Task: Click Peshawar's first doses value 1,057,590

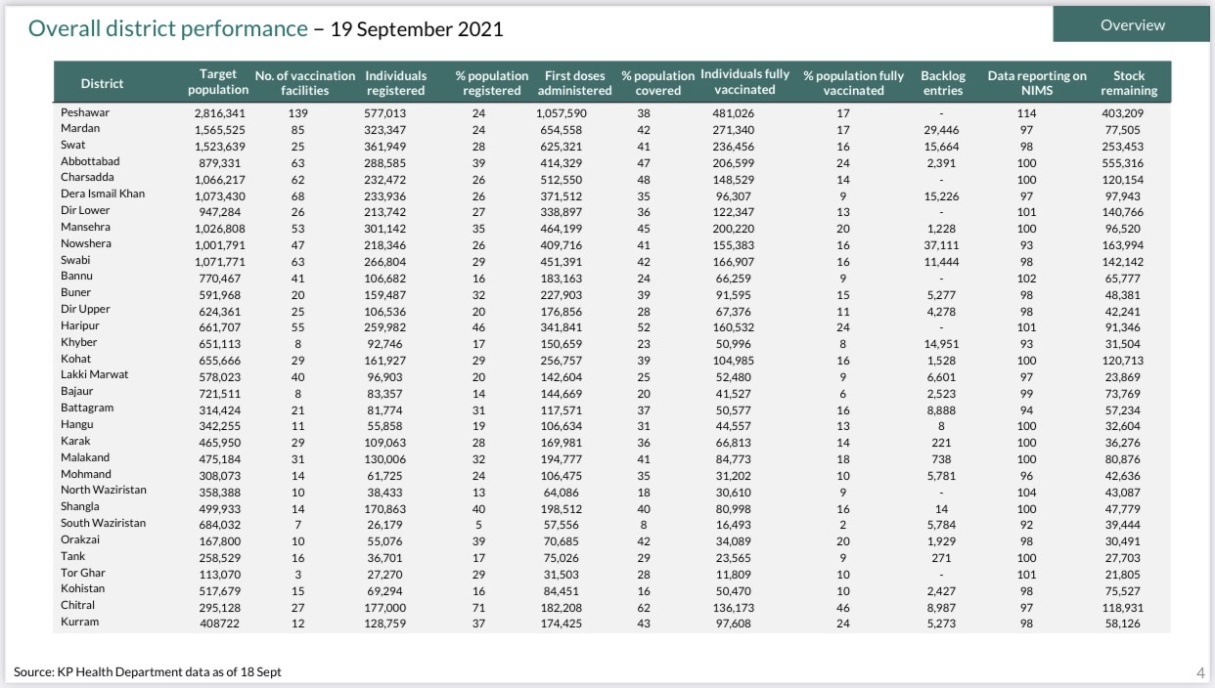Action: (x=574, y=113)
